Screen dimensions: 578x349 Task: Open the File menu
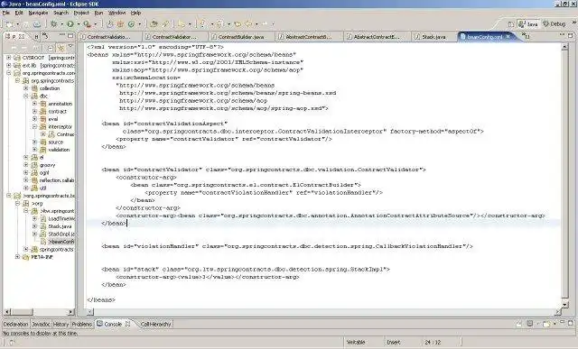point(6,13)
